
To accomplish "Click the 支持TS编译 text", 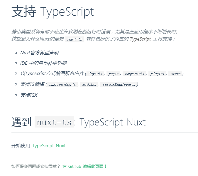I will (x=32, y=84).
